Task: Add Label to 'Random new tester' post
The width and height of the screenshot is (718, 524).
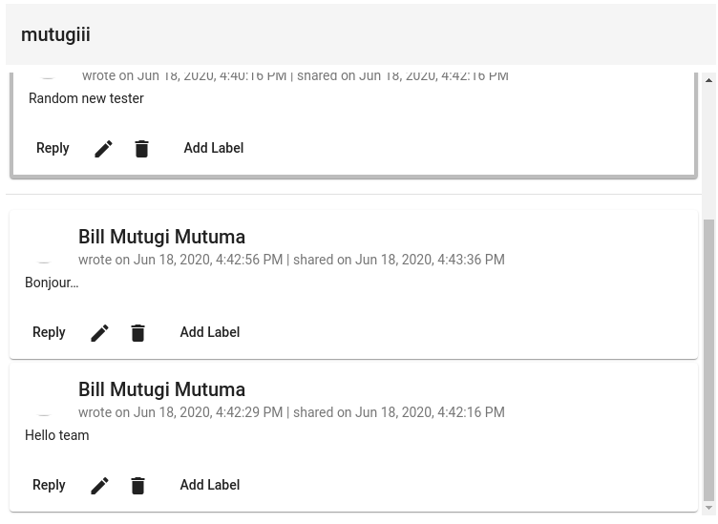Action: 214,148
